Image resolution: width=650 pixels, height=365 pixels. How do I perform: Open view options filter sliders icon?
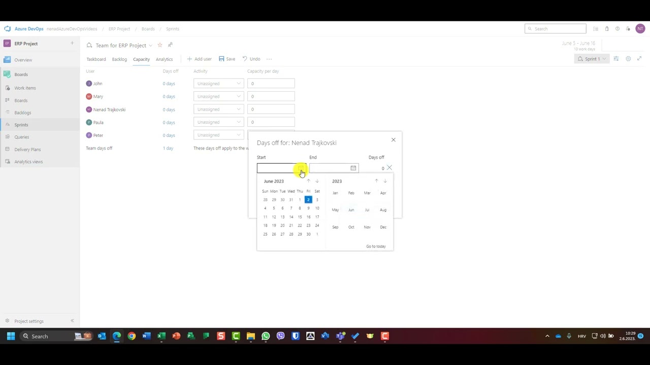(616, 59)
